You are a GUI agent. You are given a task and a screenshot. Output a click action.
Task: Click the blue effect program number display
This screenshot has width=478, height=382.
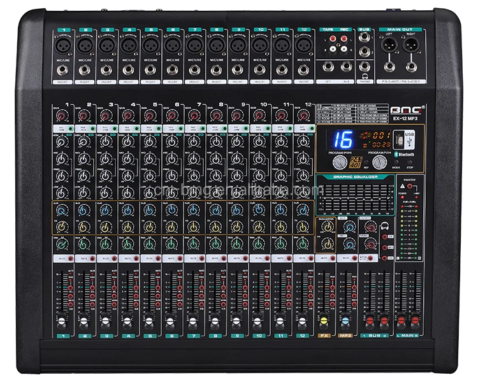(x=343, y=139)
